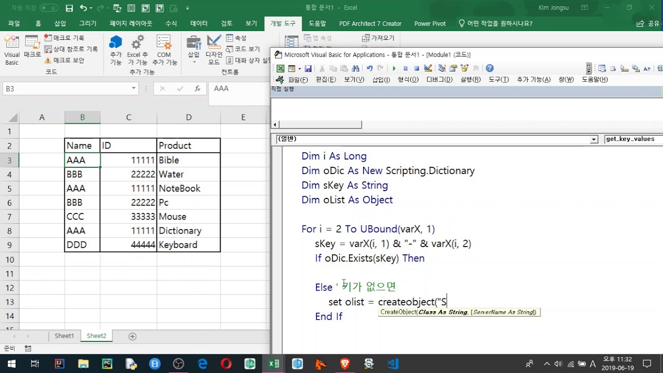This screenshot has height=373, width=663.
Task: Click the VBA Help question mark icon
Action: [489, 68]
